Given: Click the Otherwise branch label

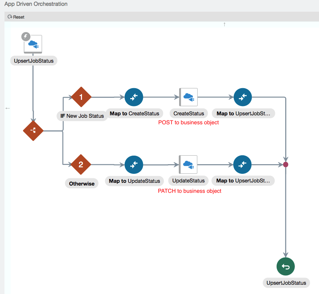Looking at the screenshot, I should [x=82, y=183].
